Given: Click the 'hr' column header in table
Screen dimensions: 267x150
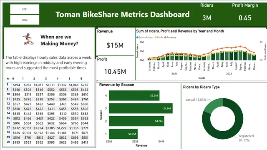Looking at the screenshot, I should (x=8, y=79).
